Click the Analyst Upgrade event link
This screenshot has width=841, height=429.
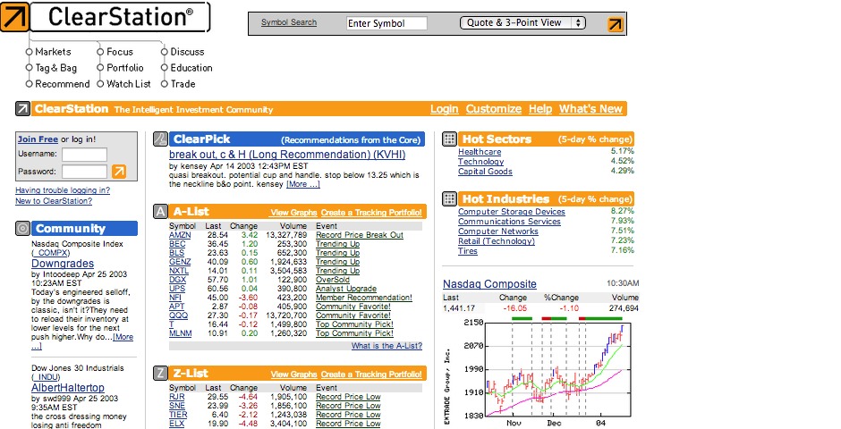pos(346,289)
